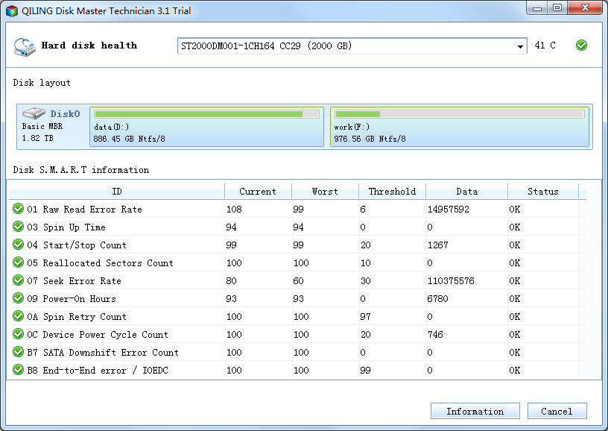Select the 09 Power-On Hours row
The width and height of the screenshot is (608, 431).
tap(297, 298)
